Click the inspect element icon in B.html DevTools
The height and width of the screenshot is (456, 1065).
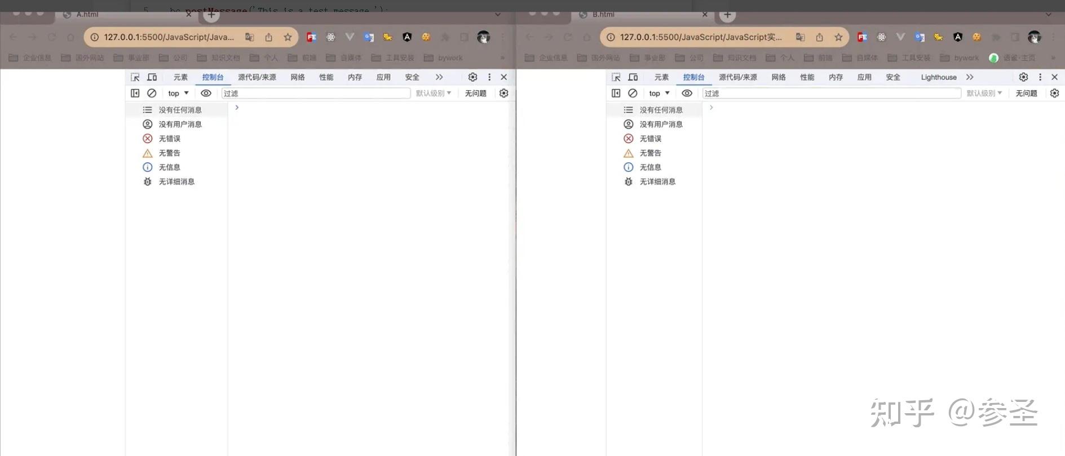click(x=616, y=77)
